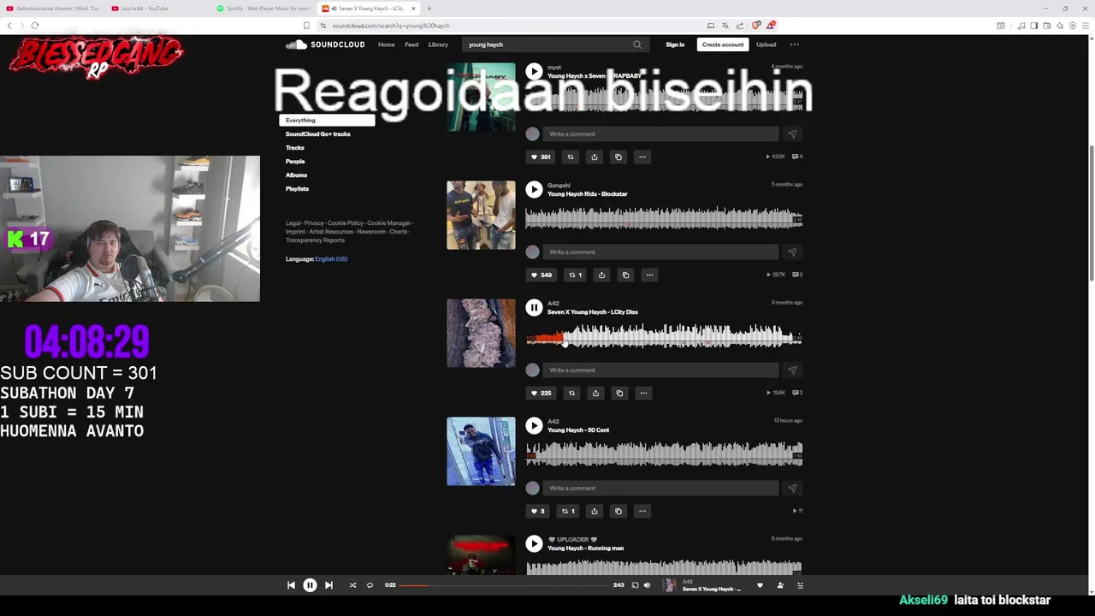Like the Blockstar track with 349 likes
Image resolution: width=1095 pixels, height=616 pixels.
pyautogui.click(x=541, y=275)
